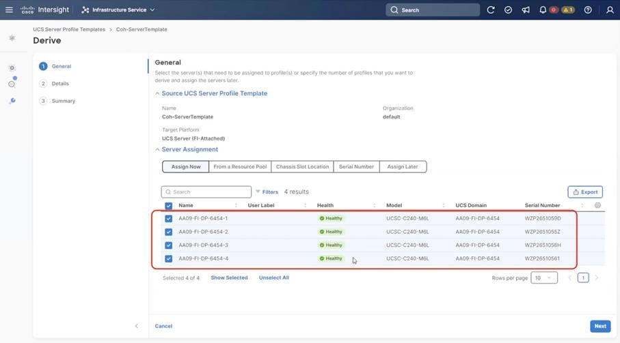Open User Label column options menu

point(306,205)
